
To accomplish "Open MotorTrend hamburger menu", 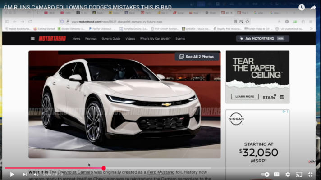I will [x=32, y=39].
